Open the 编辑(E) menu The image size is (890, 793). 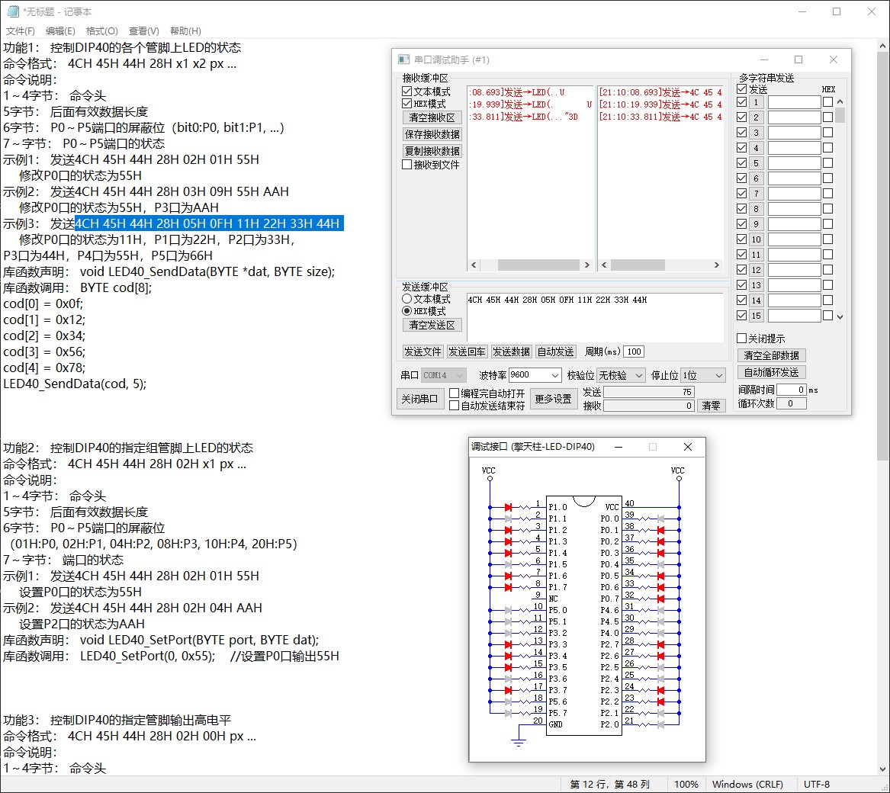tap(60, 30)
